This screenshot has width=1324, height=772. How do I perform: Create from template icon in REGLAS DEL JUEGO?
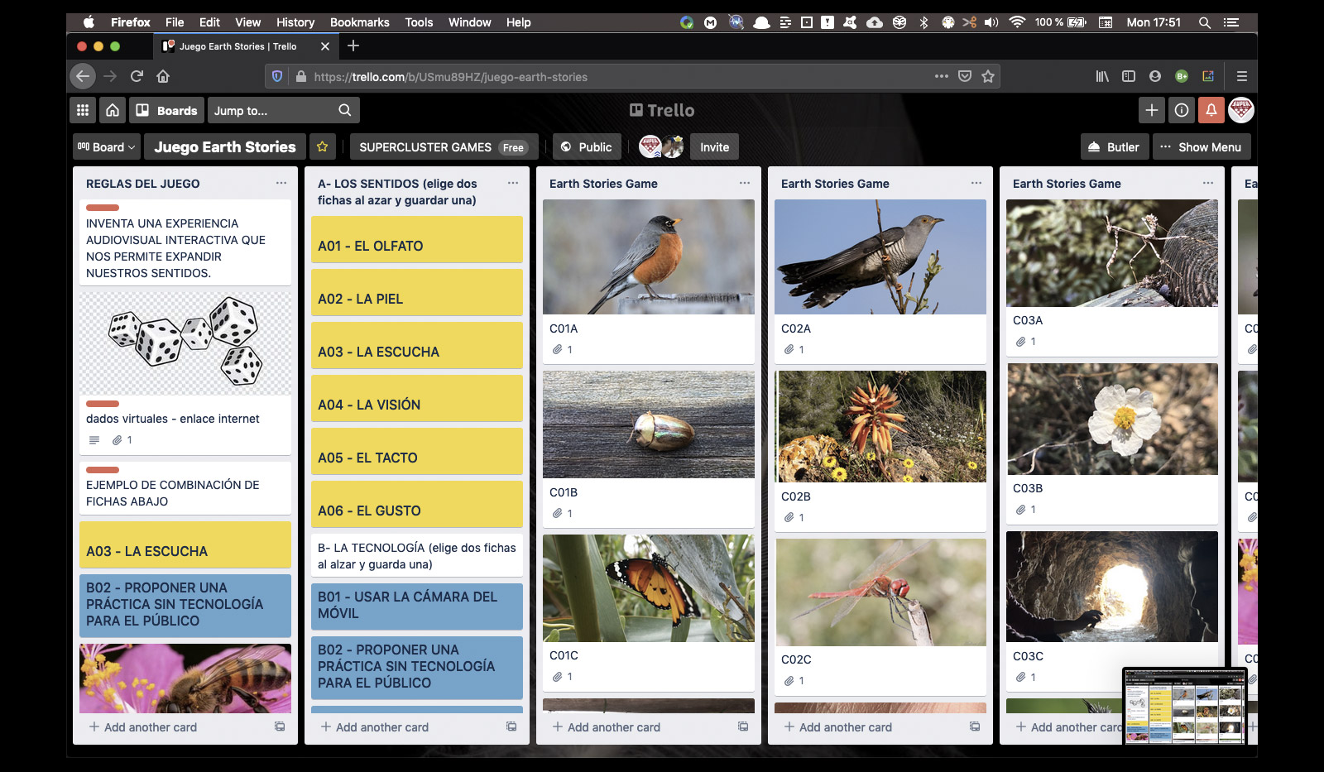pos(280,726)
